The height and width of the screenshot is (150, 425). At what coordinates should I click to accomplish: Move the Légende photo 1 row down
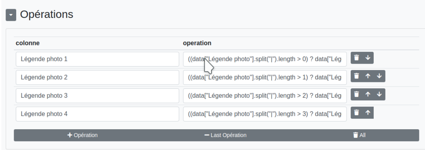click(367, 58)
